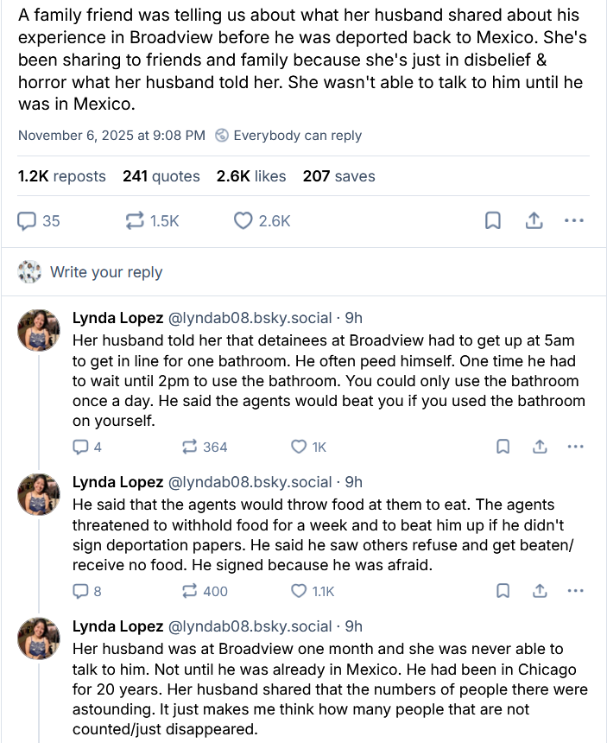
Task: Click 'Everybody can reply' setting label
Action: pyautogui.click(x=296, y=136)
